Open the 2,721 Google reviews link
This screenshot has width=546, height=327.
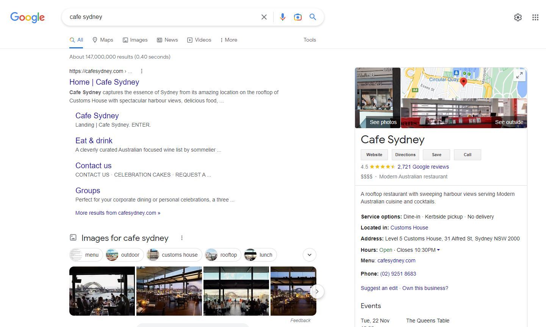pyautogui.click(x=423, y=167)
